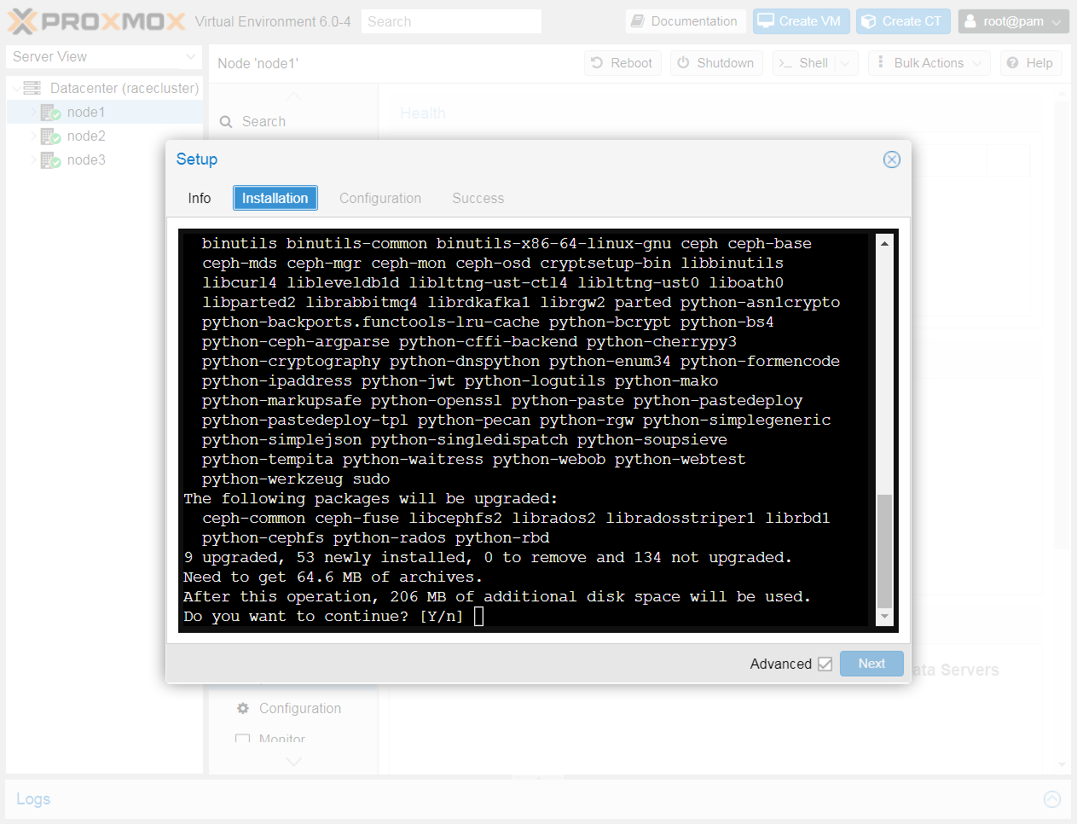1077x824 pixels.
Task: Click the terminal scroll-up arrow
Action: pos(885,243)
